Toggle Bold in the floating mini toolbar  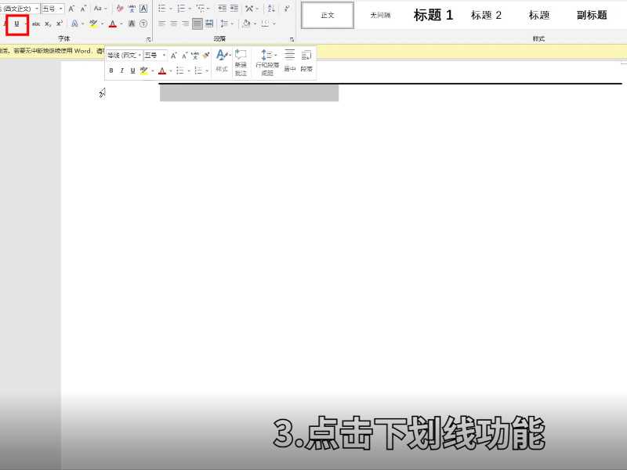pos(111,70)
